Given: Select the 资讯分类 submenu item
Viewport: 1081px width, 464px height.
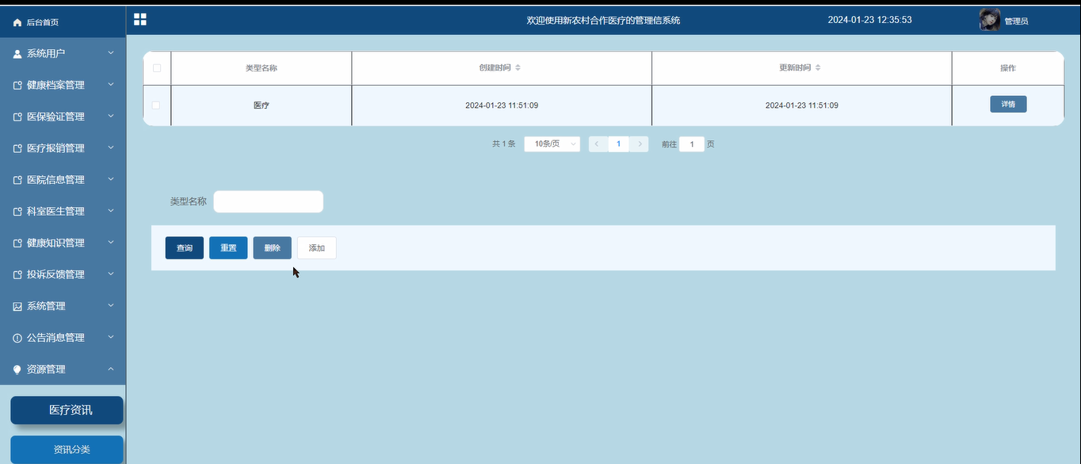Looking at the screenshot, I should (67, 450).
